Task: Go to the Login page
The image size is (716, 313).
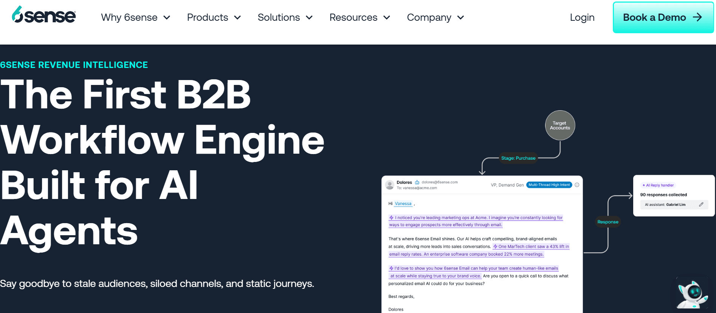Action: coord(582,17)
